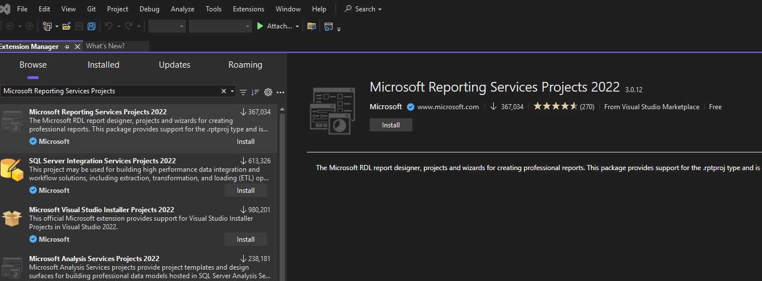Click the Navigate Forward arrow icon

point(29,26)
